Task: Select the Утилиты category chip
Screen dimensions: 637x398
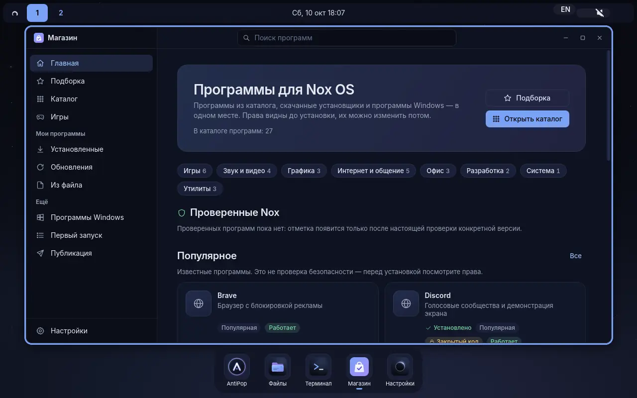Action: [x=200, y=189]
